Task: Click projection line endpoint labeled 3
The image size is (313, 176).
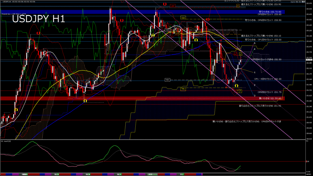Action: click(x=255, y=96)
